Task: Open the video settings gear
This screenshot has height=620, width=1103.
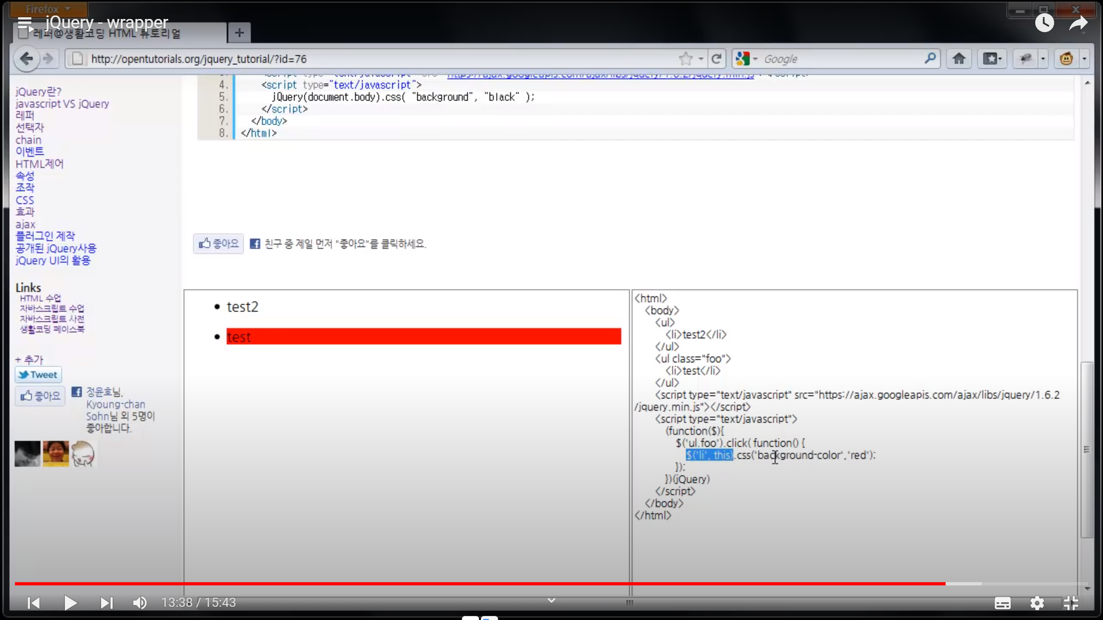Action: (1037, 603)
